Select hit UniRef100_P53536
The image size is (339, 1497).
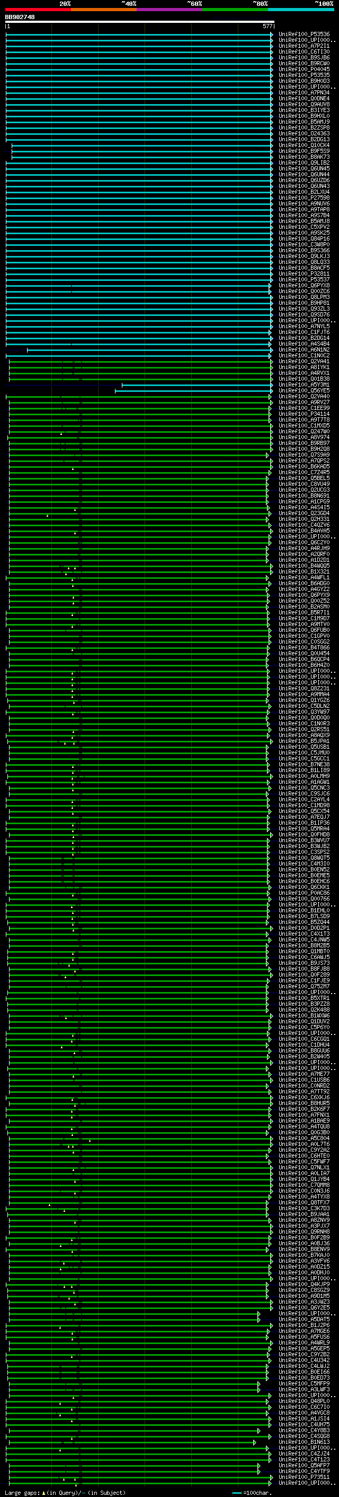coord(304,35)
